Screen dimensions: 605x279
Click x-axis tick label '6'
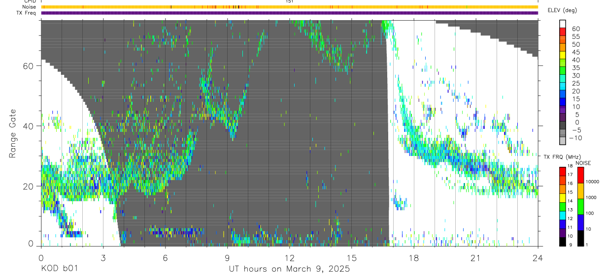coord(165,257)
